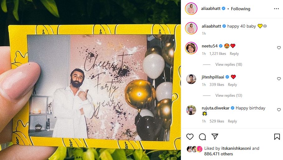View 1,221 likes on neetu54's comment
Viewport: 283px width, 160px height.
(x=218, y=54)
